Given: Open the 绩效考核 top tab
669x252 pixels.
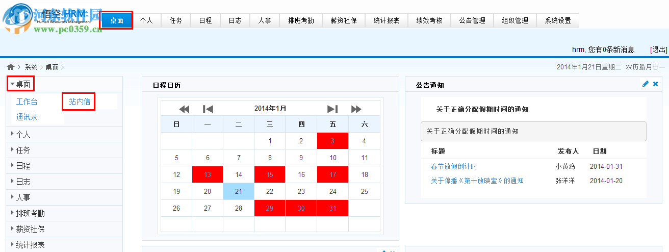Looking at the screenshot, I should [x=429, y=20].
